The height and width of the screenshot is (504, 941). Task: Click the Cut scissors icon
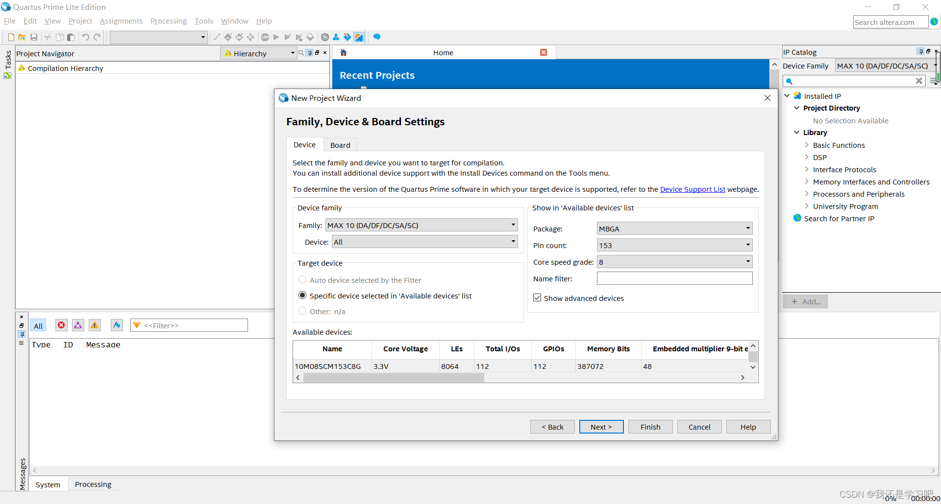[48, 37]
